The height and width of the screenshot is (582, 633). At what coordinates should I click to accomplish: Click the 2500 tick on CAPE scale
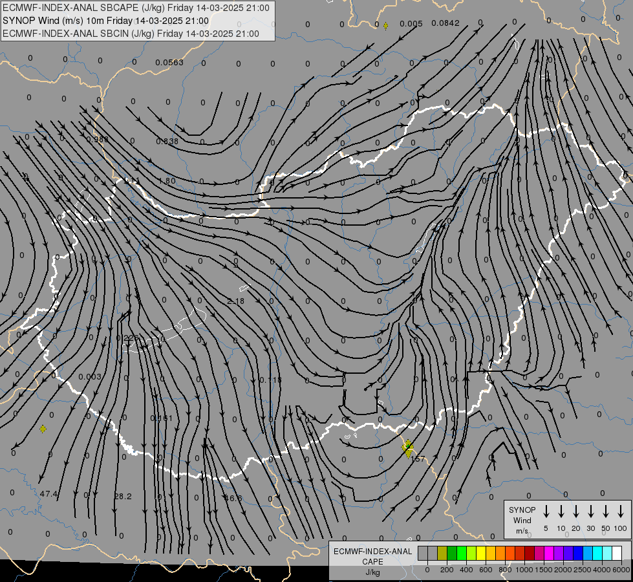[583, 570]
